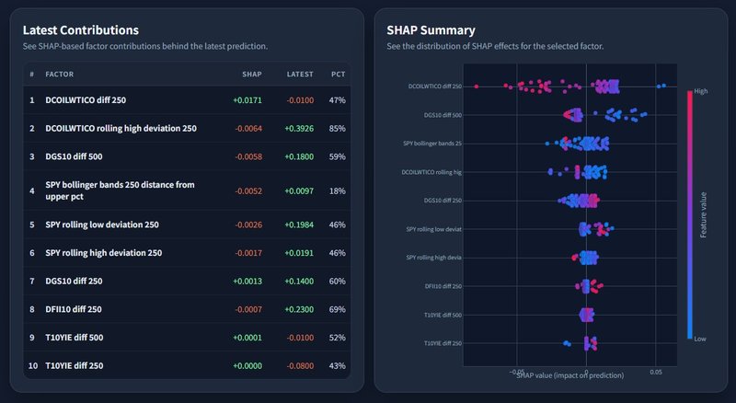736x403 pixels.
Task: Click latest value -0.0800
Action: (x=300, y=365)
